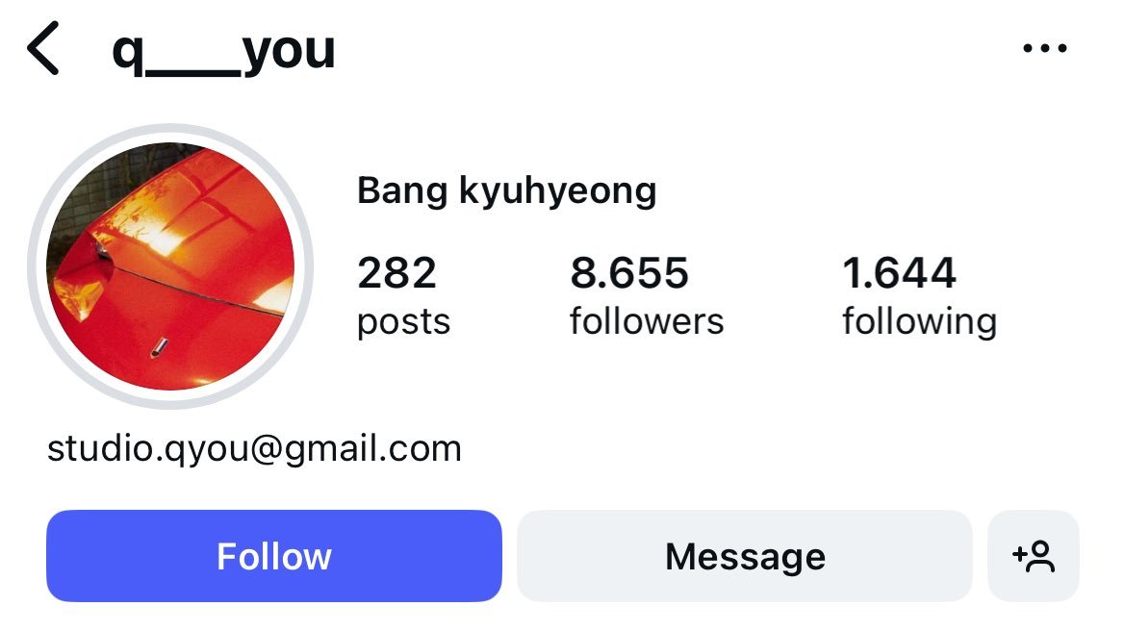
Task: Tap the "Follow" label text
Action: point(274,556)
